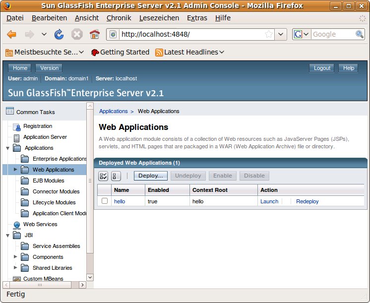This screenshot has height=303, width=370.
Task: Click the Firefox home icon
Action: coord(94,34)
